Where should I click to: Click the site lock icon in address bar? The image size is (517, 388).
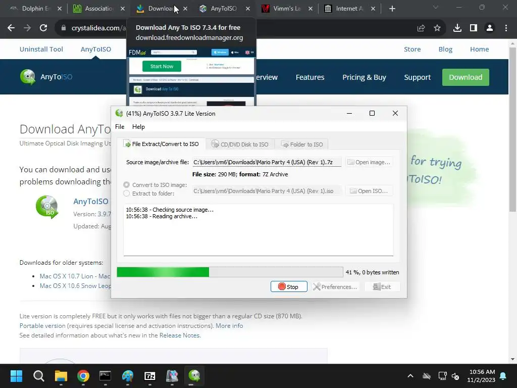point(64,28)
